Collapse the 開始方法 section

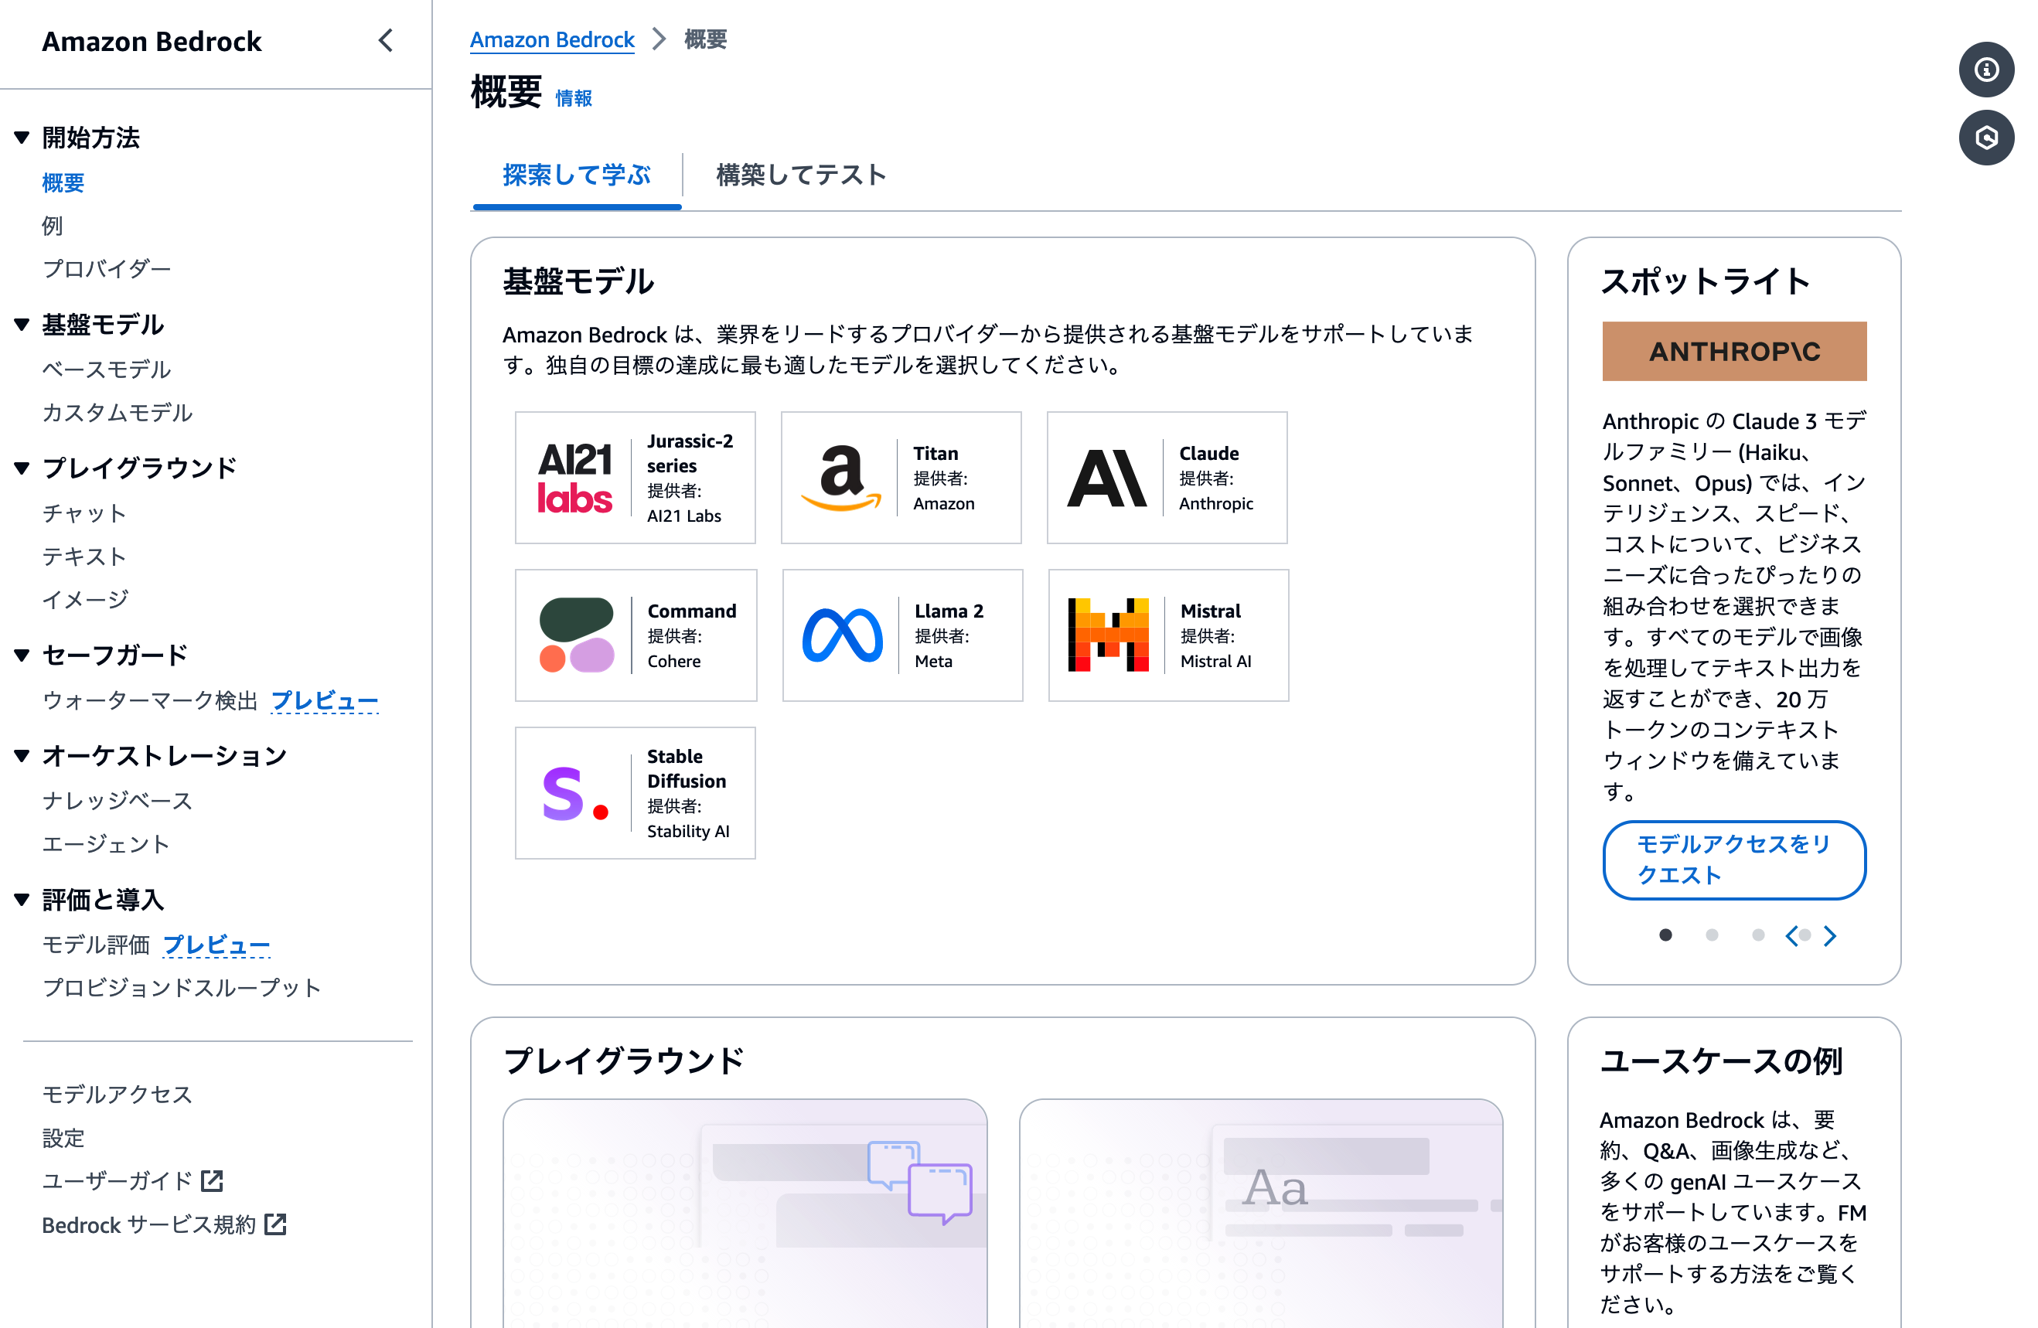21,137
